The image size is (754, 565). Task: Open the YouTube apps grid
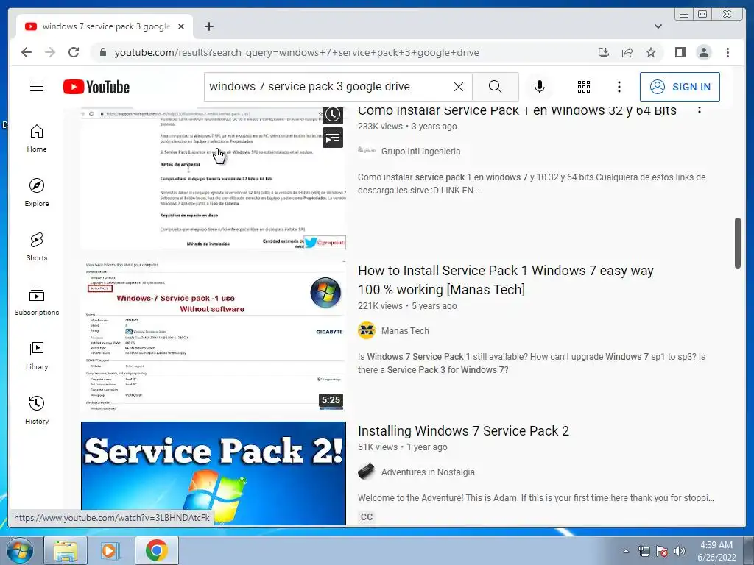[x=584, y=87]
